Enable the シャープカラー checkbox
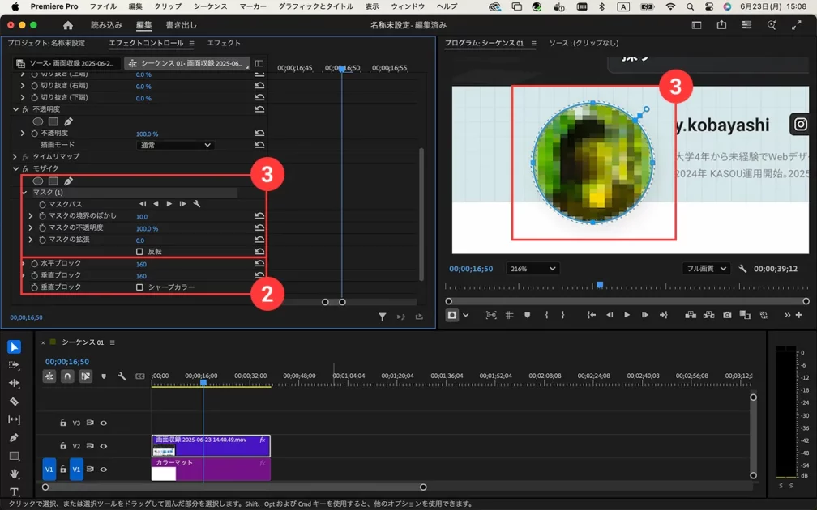The image size is (817, 510). click(139, 287)
